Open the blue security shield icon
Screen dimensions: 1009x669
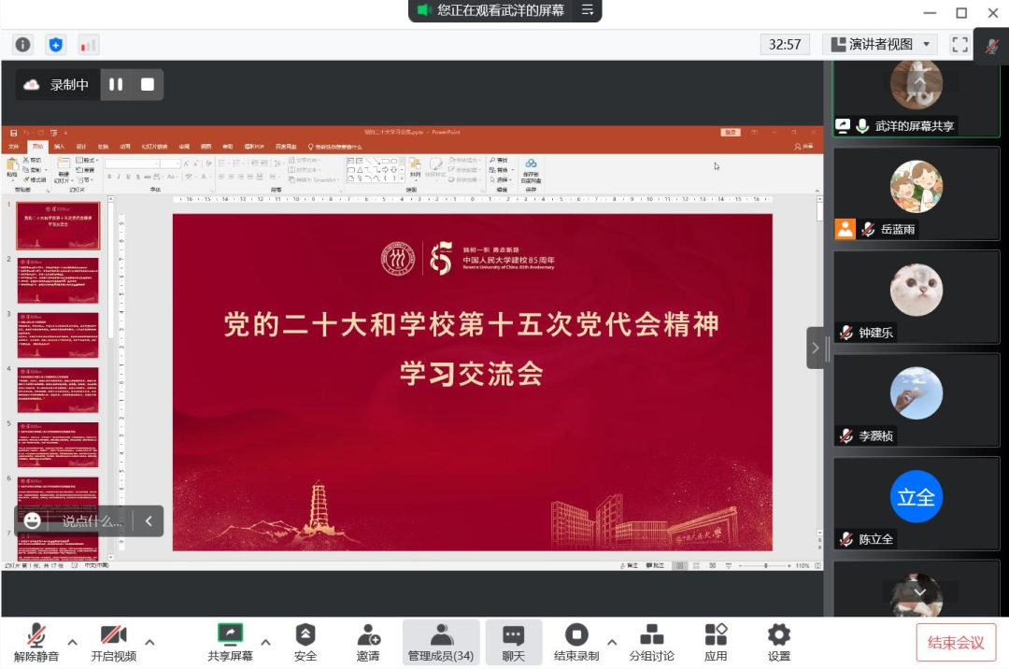tap(56, 45)
